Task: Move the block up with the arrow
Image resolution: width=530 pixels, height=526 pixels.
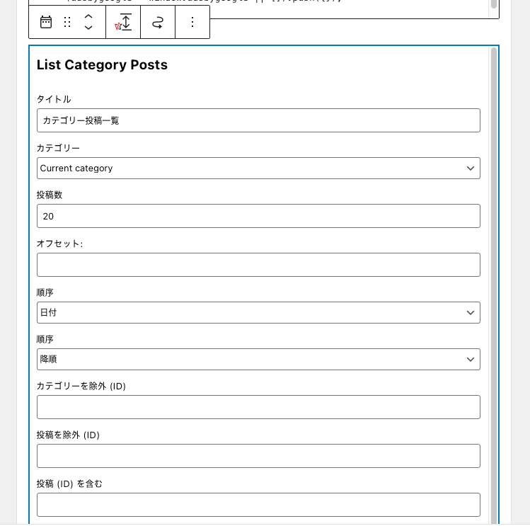Action: [88, 16]
